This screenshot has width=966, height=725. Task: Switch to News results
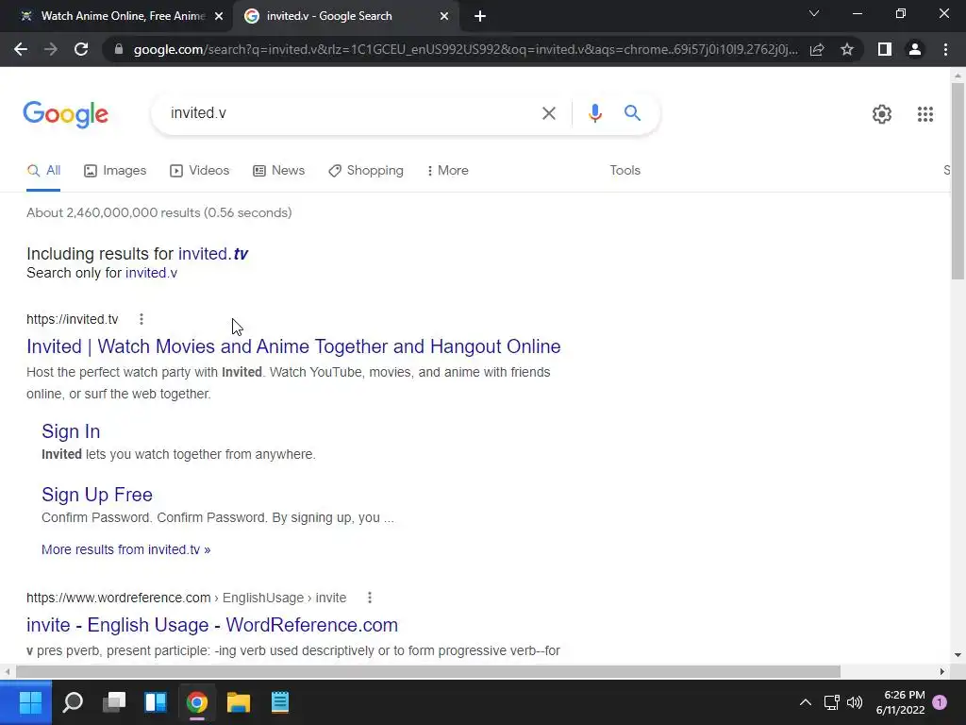click(278, 171)
